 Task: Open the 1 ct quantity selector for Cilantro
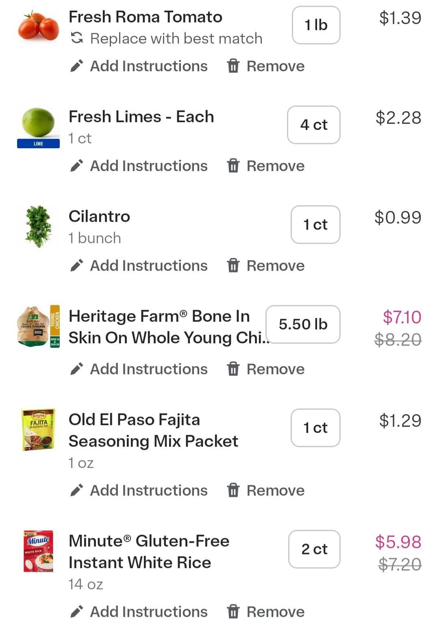point(315,224)
